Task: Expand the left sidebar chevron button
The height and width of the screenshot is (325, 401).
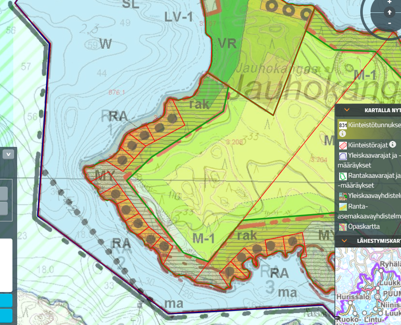Action: pos(8,154)
